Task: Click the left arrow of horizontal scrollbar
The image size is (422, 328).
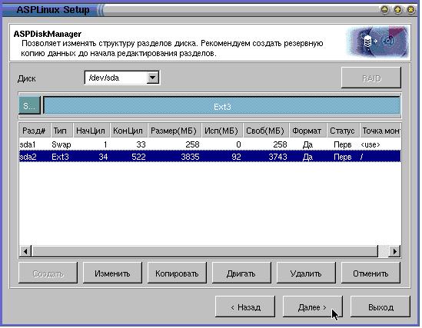Action: [25, 251]
